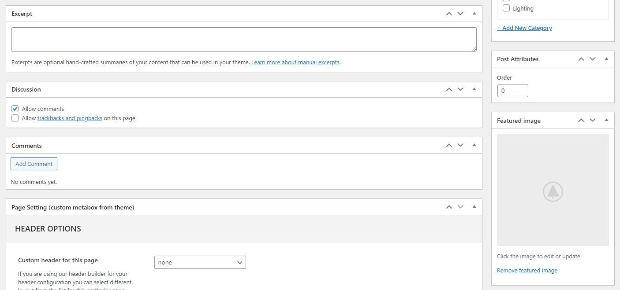Viewport: 620px width, 290px height.
Task: Focus the Excerpt text area
Action: [x=244, y=40]
